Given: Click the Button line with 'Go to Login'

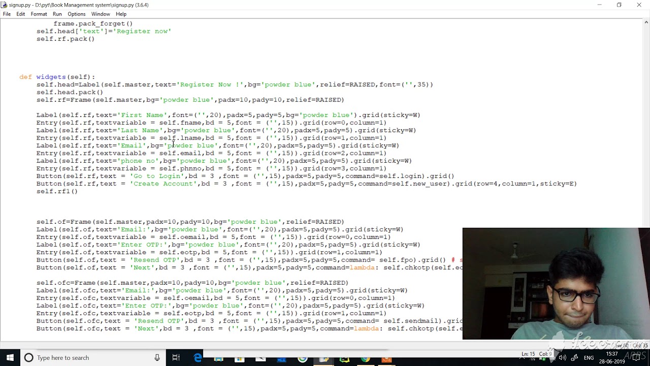Looking at the screenshot, I should click(x=245, y=176).
